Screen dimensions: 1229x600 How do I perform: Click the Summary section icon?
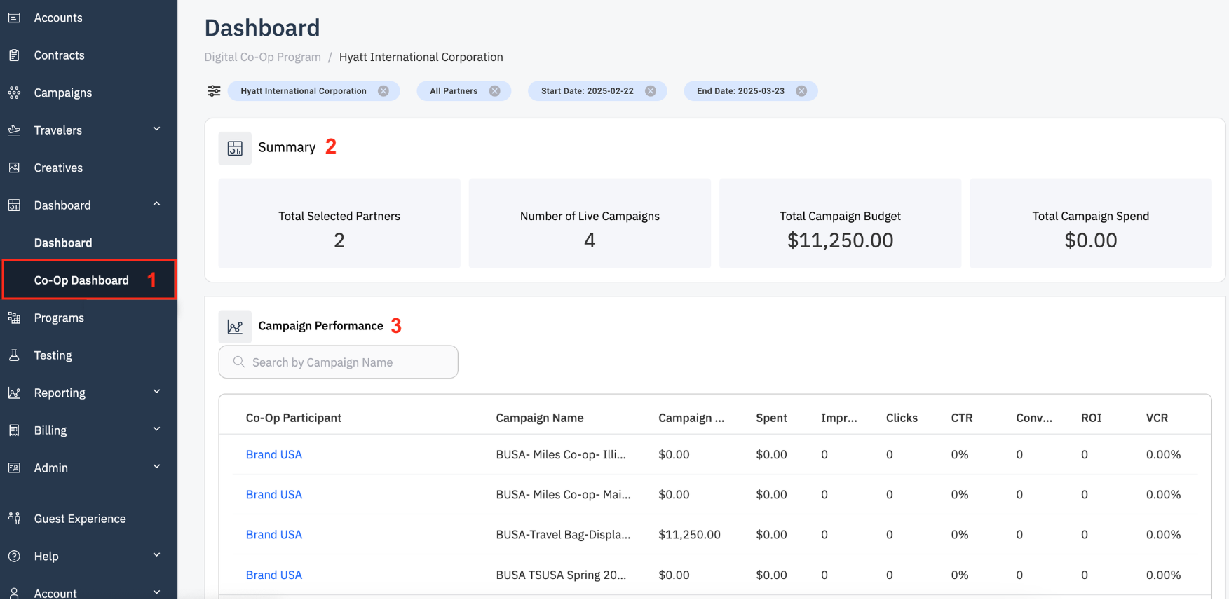(235, 148)
